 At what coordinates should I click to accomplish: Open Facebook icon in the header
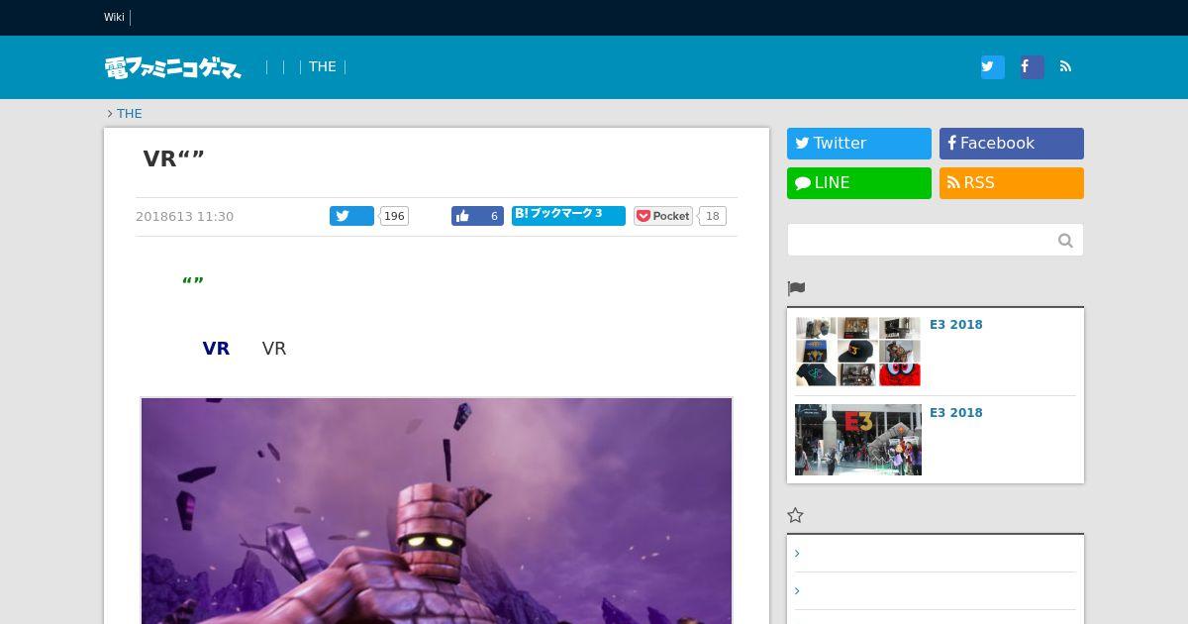1032,66
